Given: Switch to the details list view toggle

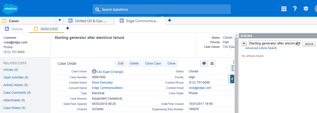Looking at the screenshot, I should (212, 63).
